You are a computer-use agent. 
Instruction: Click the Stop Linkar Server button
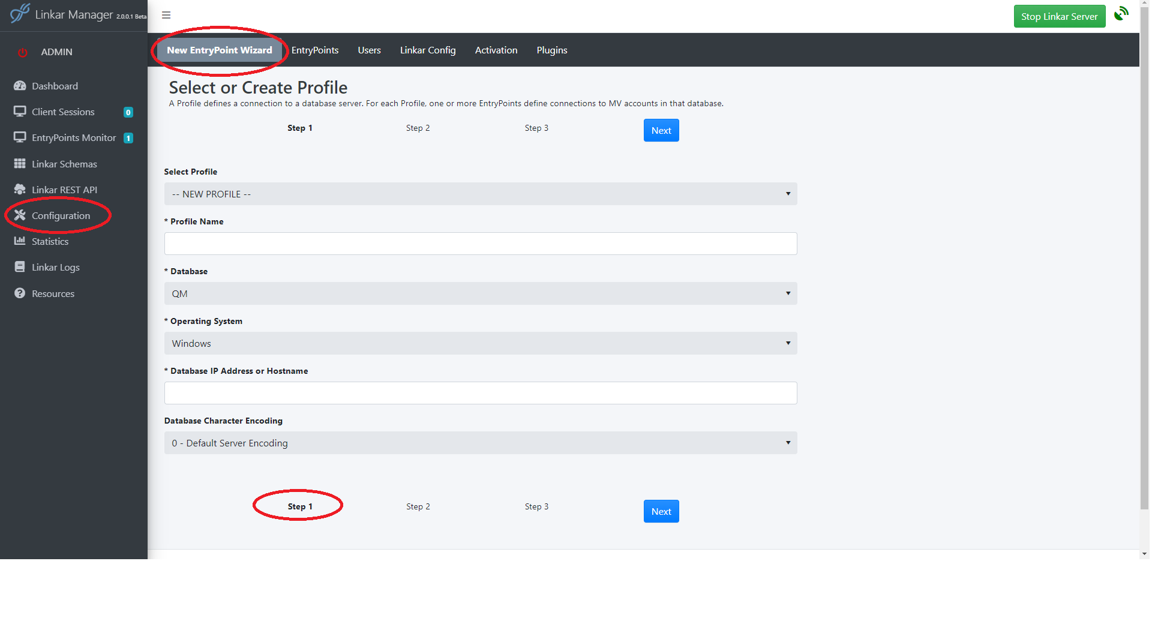pyautogui.click(x=1060, y=16)
